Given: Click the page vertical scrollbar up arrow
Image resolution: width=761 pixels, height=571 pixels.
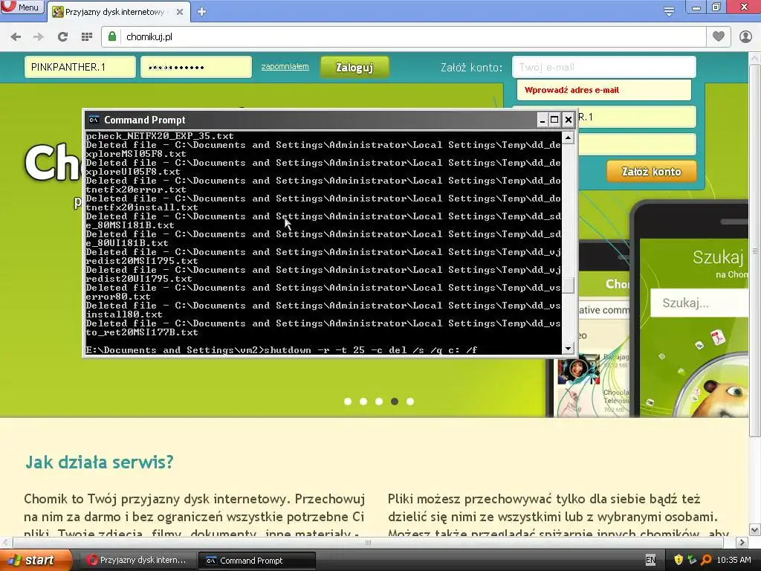Looking at the screenshot, I should point(755,58).
